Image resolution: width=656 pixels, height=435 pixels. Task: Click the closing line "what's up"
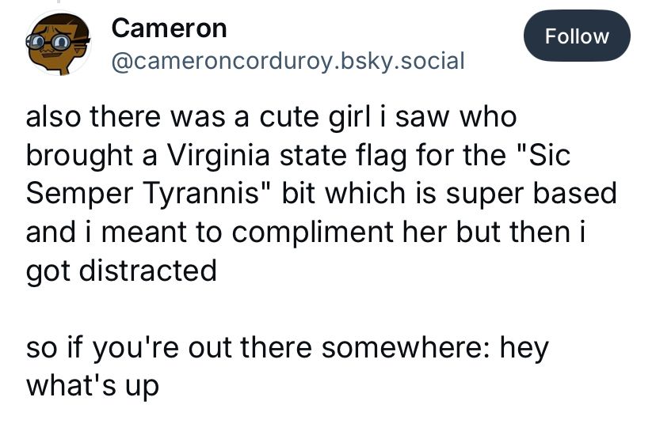93,387
